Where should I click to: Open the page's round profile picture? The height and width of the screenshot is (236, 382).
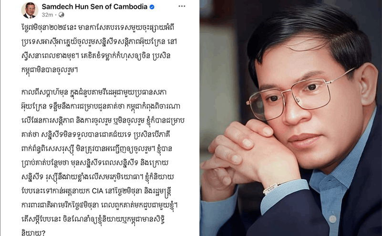(x=30, y=10)
